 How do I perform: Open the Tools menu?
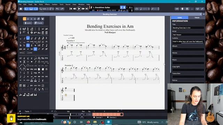coord(61,5)
